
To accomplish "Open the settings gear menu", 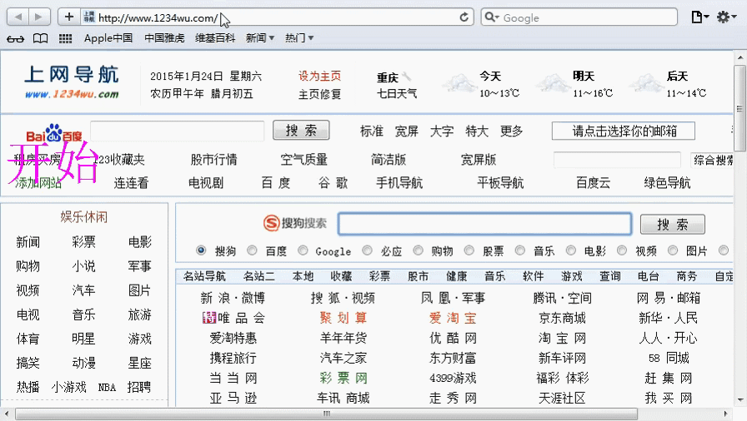I will tap(726, 17).
